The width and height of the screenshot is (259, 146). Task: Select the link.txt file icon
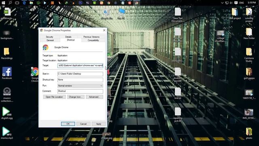pyautogui.click(x=178, y=93)
